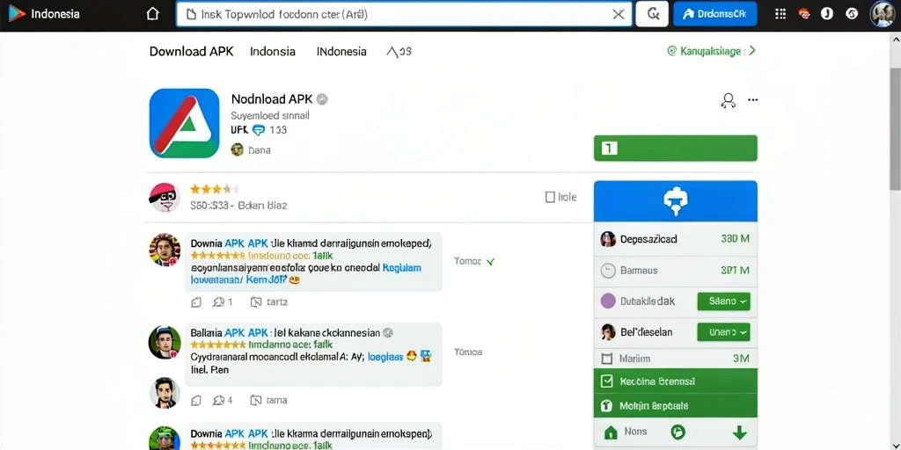Click the large green install button
The width and height of the screenshot is (901, 450).
click(x=675, y=148)
